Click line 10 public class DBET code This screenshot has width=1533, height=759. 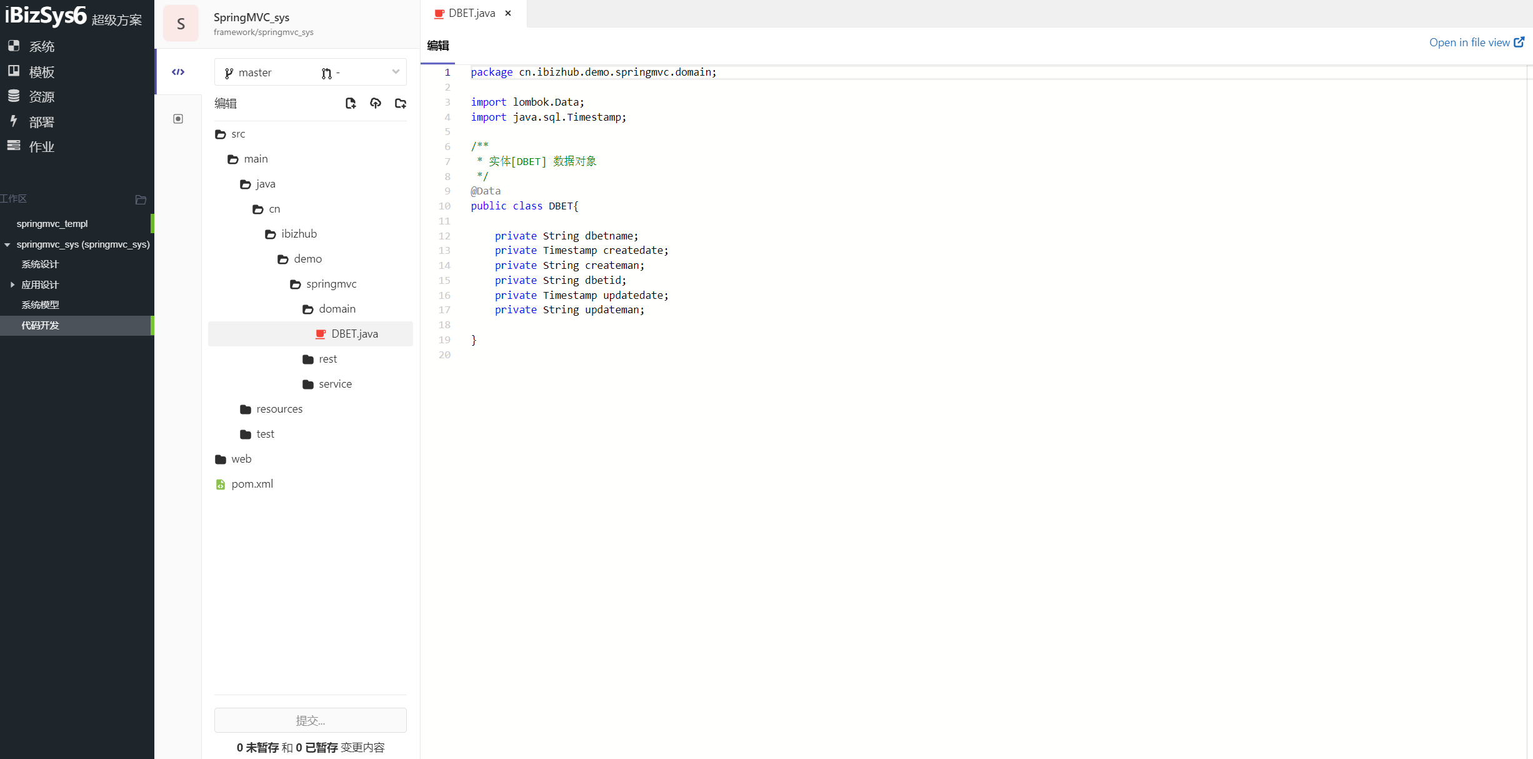click(x=524, y=206)
